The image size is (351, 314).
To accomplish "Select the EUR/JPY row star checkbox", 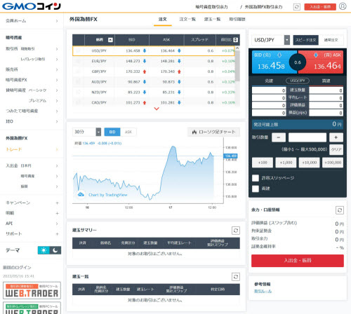I will pyautogui.click(x=78, y=61).
